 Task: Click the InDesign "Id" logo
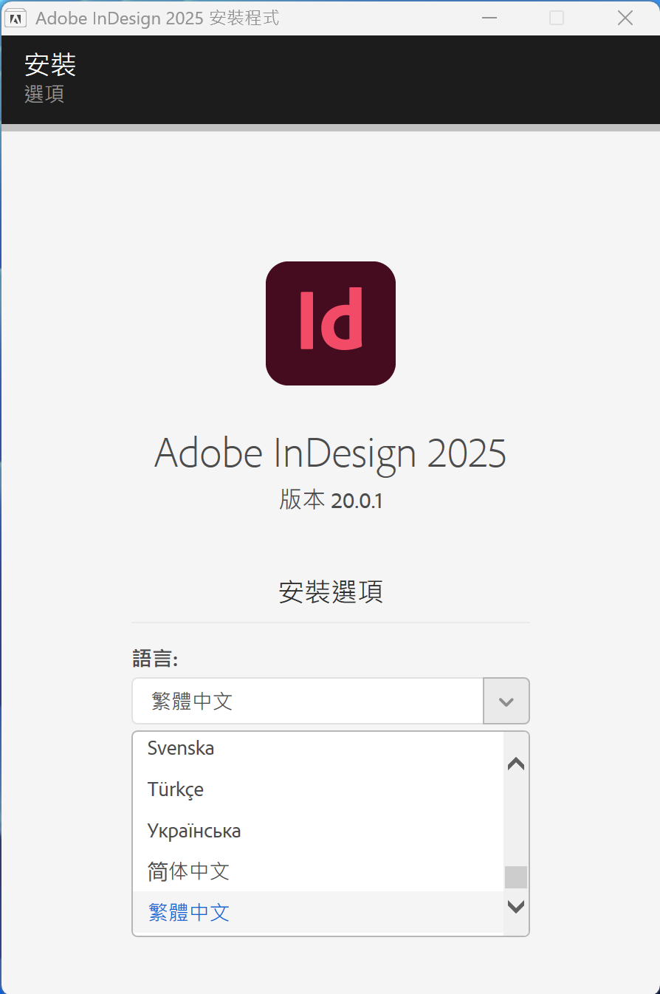click(330, 323)
